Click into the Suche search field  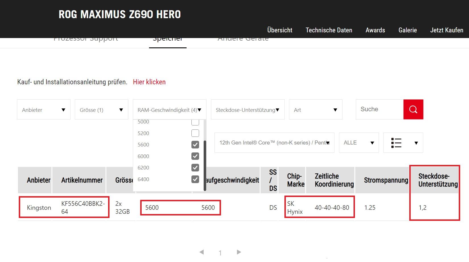(379, 109)
